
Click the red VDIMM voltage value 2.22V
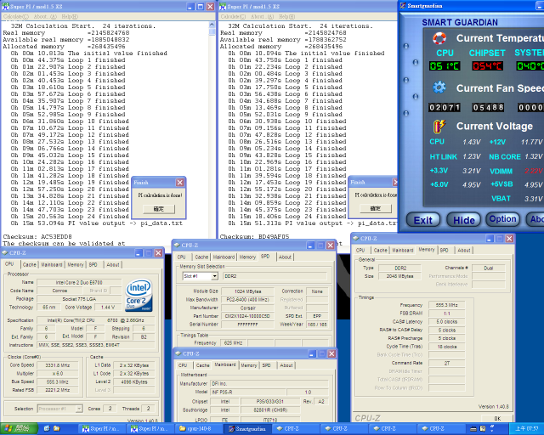(533, 171)
